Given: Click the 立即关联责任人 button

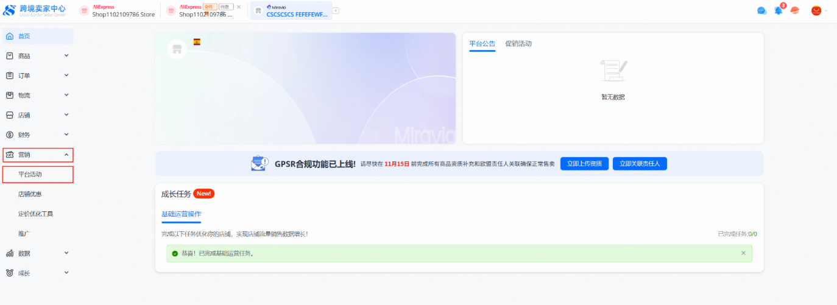Looking at the screenshot, I should pyautogui.click(x=640, y=164).
